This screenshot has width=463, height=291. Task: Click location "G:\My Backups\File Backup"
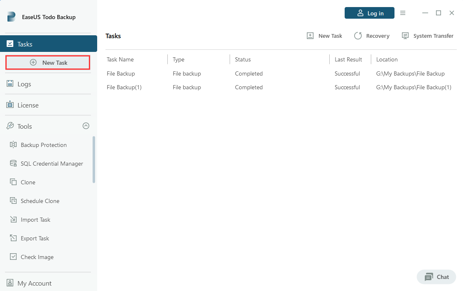[410, 73]
